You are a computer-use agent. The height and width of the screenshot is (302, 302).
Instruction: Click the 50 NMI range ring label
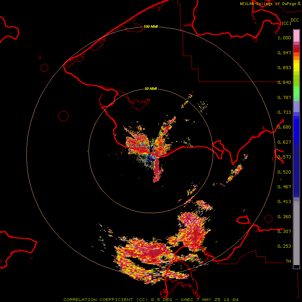[151, 89]
